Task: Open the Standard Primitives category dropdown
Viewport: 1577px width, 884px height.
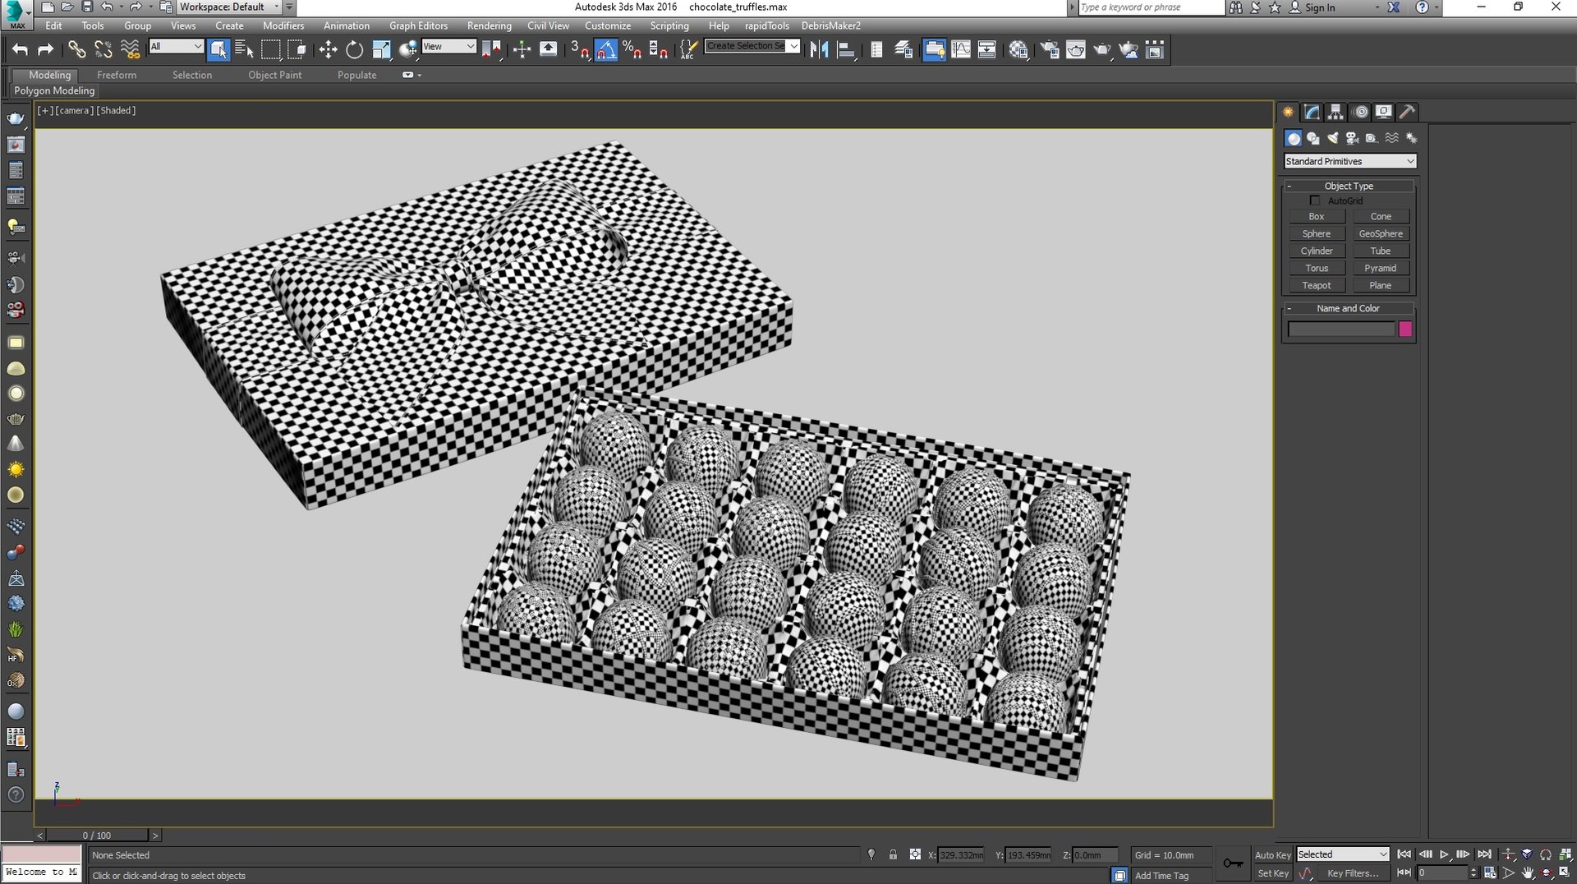Action: coord(1349,161)
